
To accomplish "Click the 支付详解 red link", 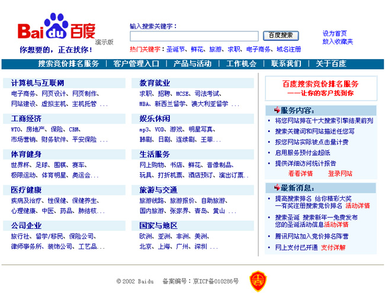I will (333, 247).
